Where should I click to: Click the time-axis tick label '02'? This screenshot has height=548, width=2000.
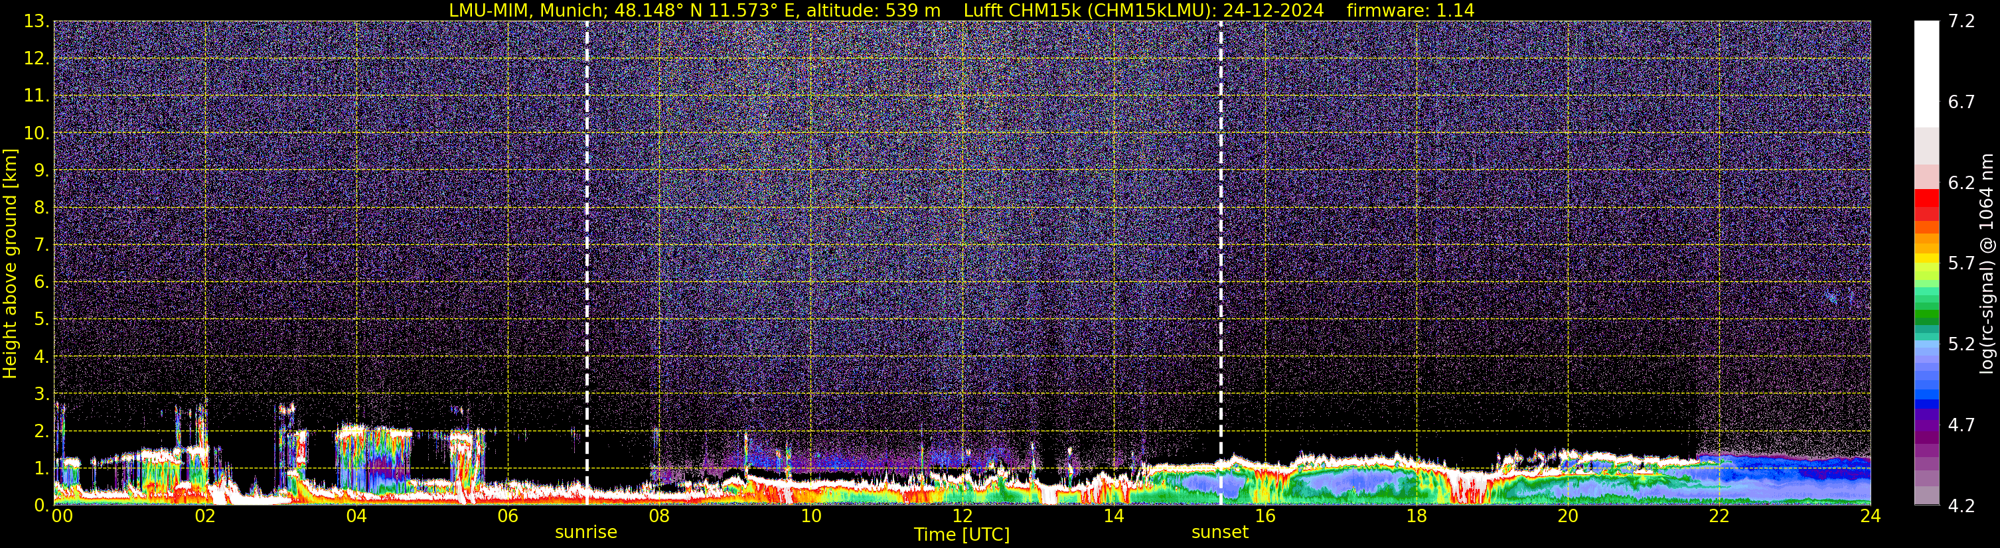click(205, 516)
